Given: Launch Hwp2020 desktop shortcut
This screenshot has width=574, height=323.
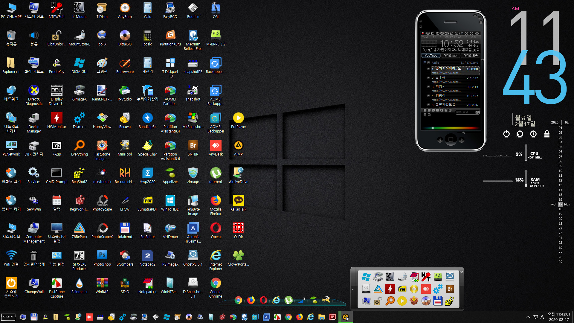Looking at the screenshot, I should pos(147,176).
